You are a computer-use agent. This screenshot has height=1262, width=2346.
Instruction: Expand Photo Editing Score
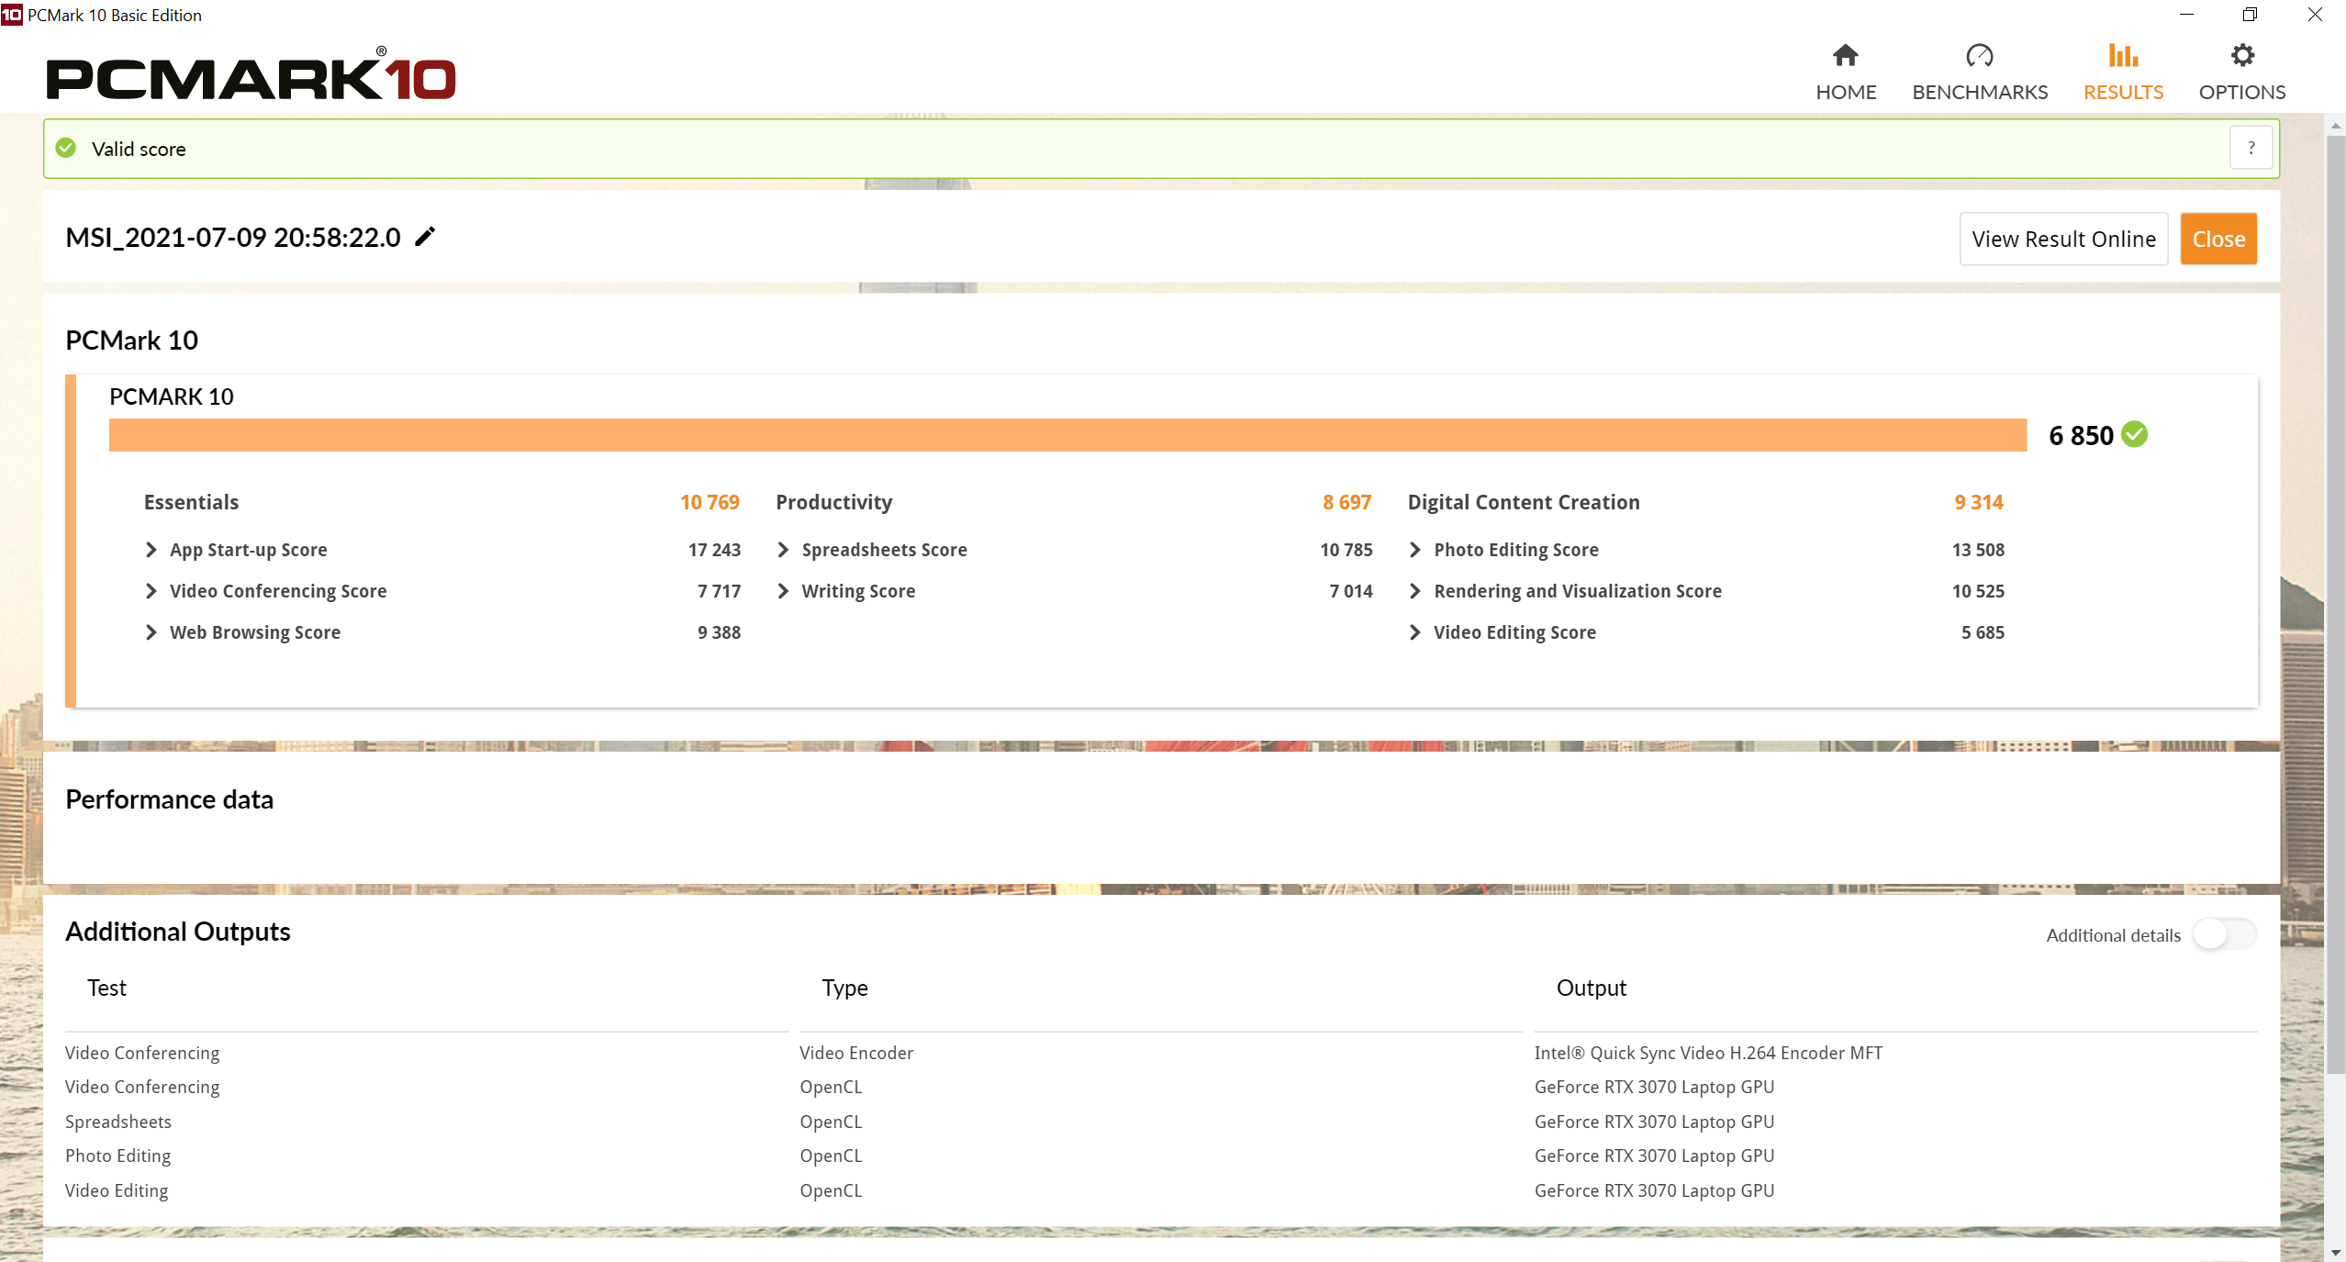click(x=1415, y=550)
